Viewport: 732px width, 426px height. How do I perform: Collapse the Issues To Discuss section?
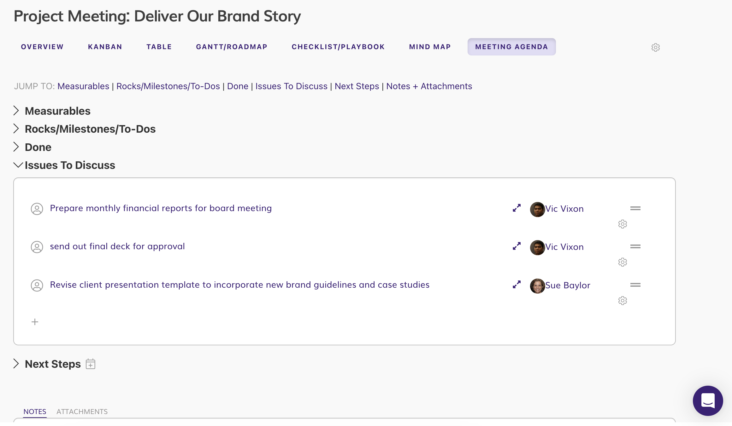pos(18,165)
